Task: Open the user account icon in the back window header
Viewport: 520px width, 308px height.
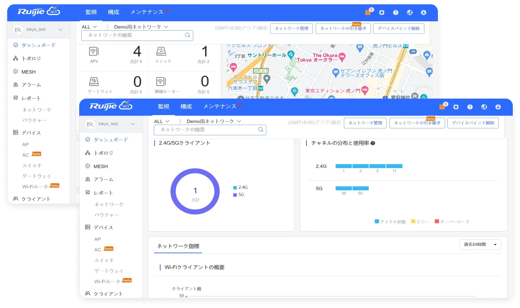Action: click(x=423, y=13)
